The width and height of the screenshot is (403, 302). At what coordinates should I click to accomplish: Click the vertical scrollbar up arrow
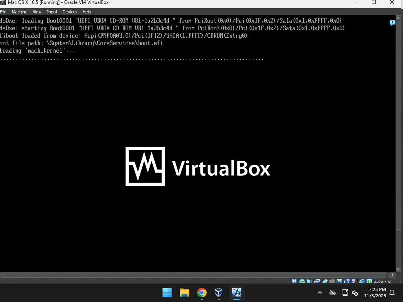point(398,18)
